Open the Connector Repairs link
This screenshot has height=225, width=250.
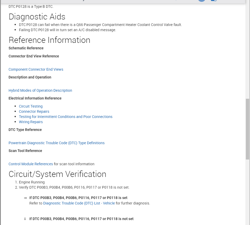click(x=34, y=111)
